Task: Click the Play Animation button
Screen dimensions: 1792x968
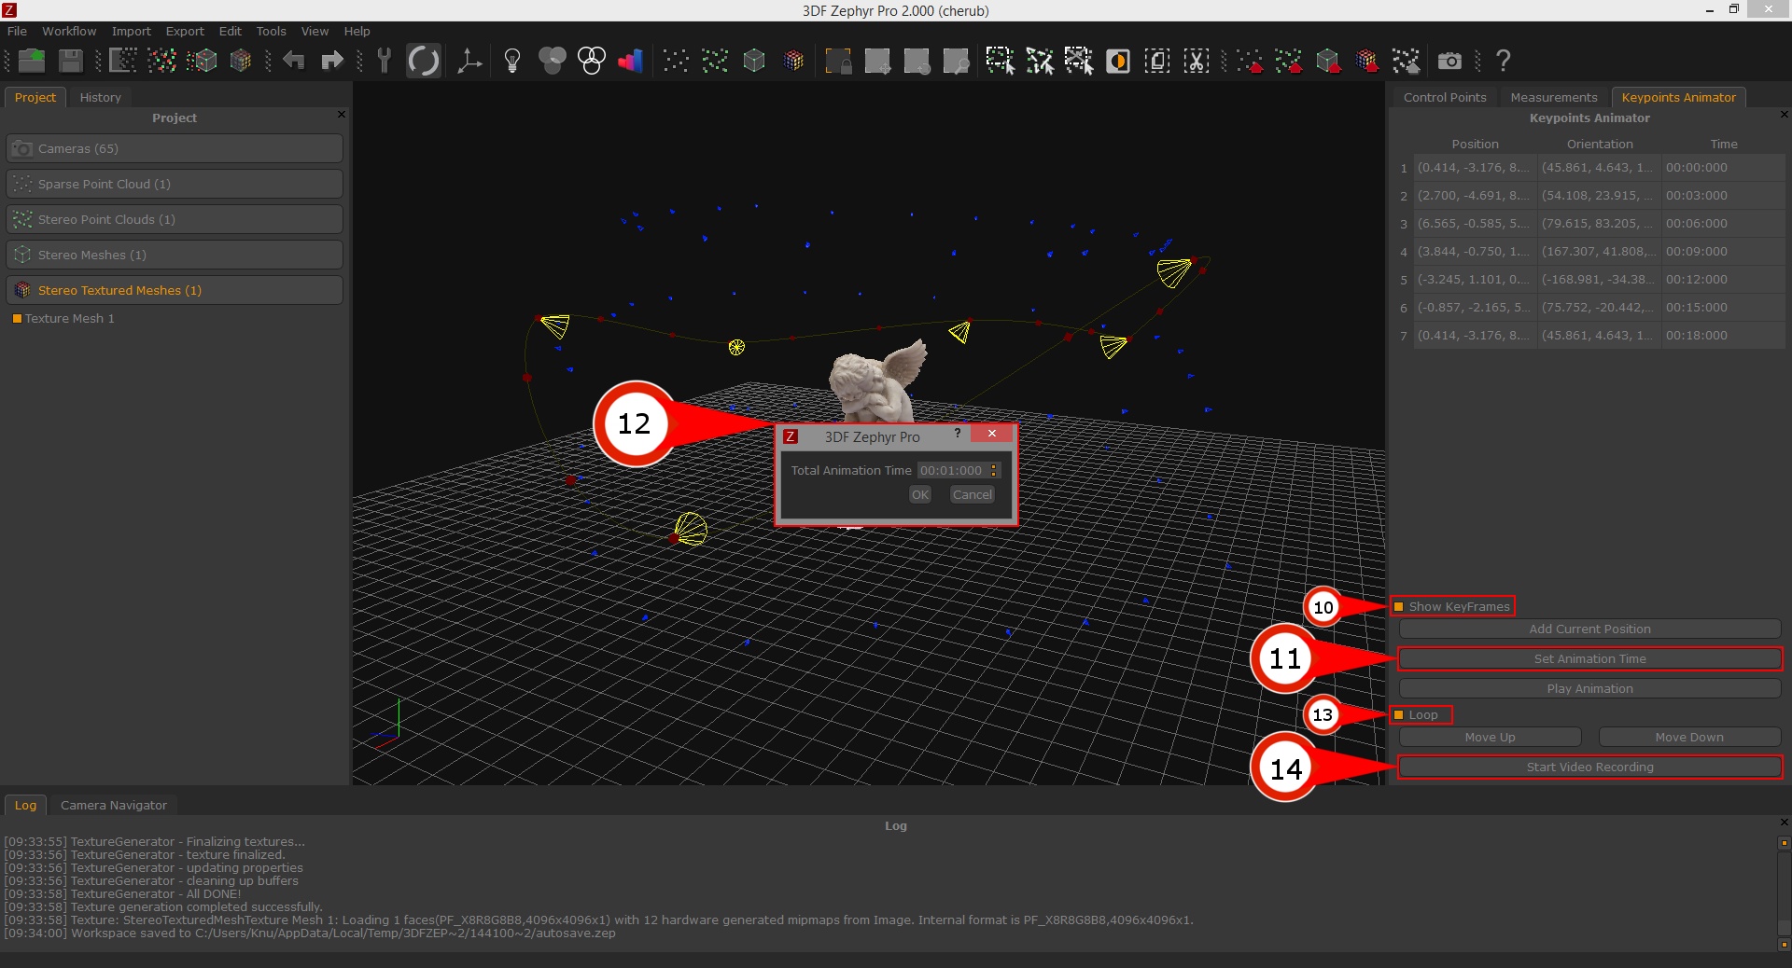Action: [1590, 689]
